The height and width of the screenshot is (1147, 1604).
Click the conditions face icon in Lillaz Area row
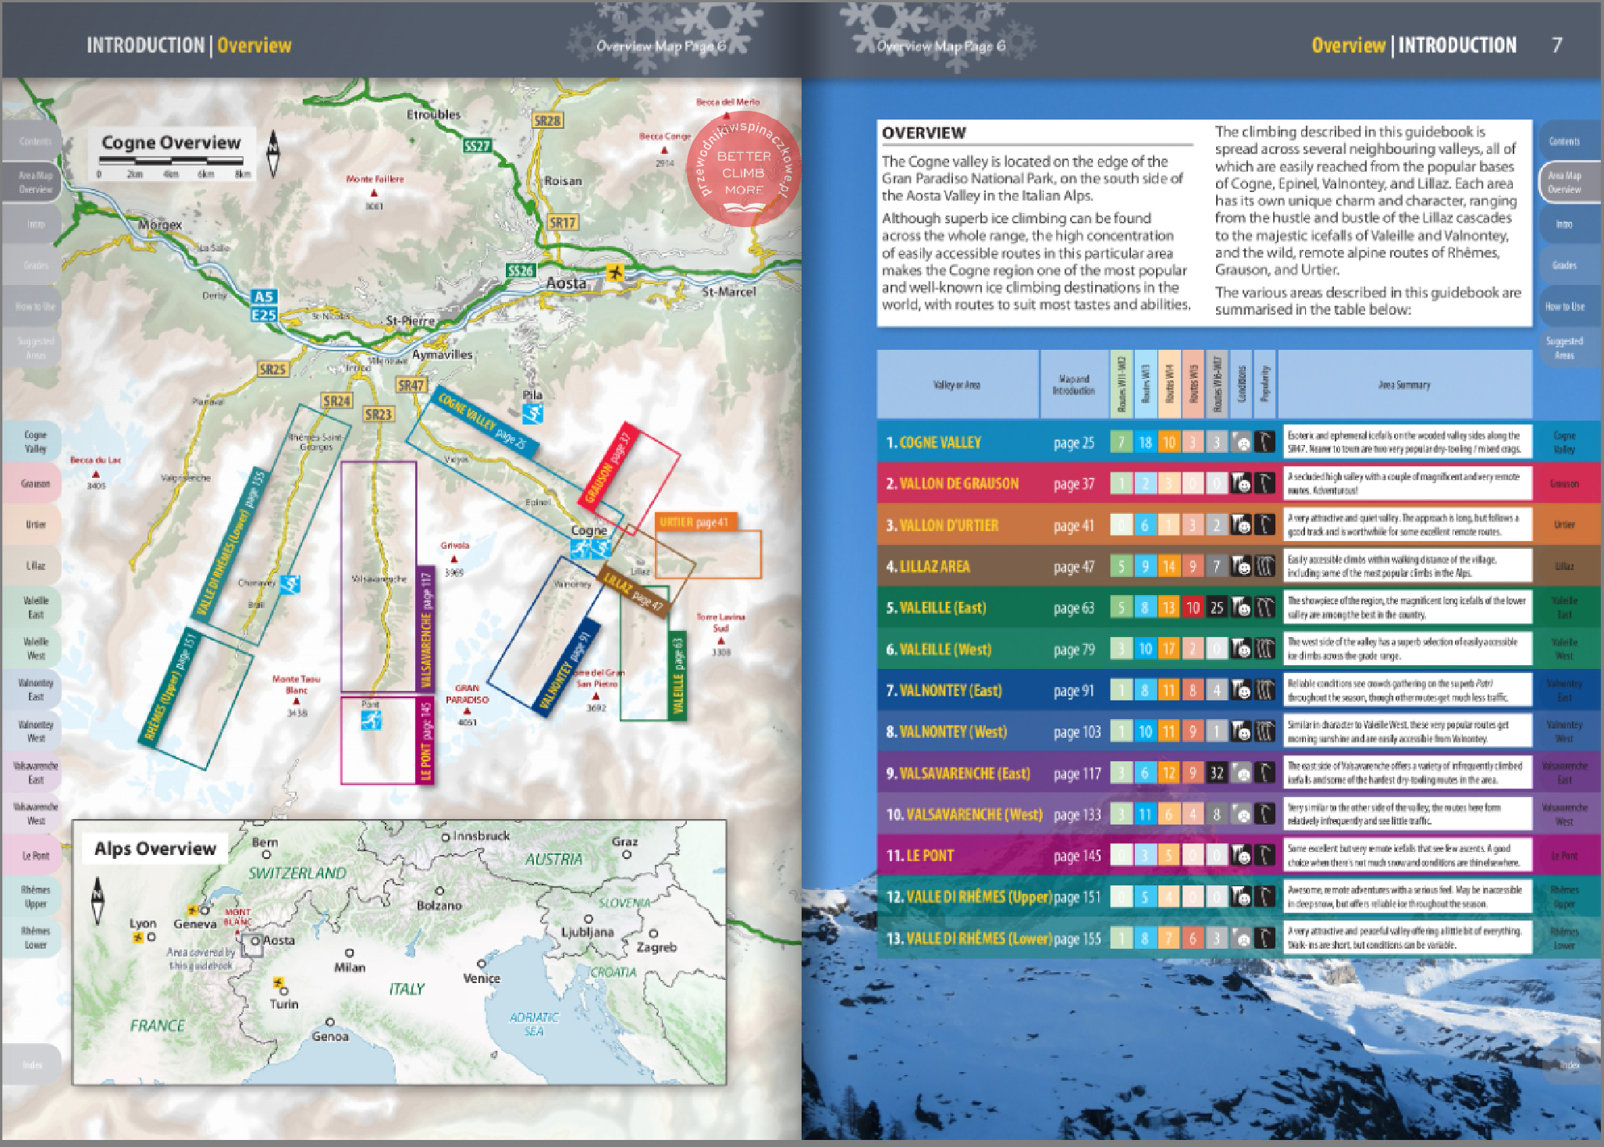(1241, 566)
